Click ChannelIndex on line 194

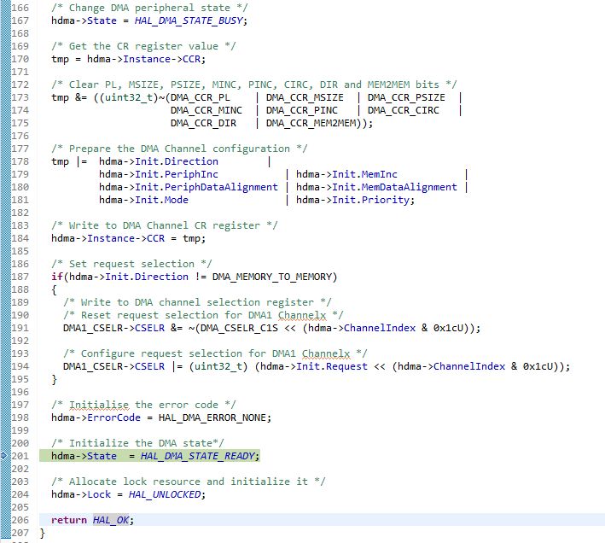[x=468, y=366]
